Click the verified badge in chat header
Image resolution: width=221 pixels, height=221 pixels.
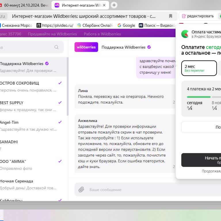pos(149,47)
